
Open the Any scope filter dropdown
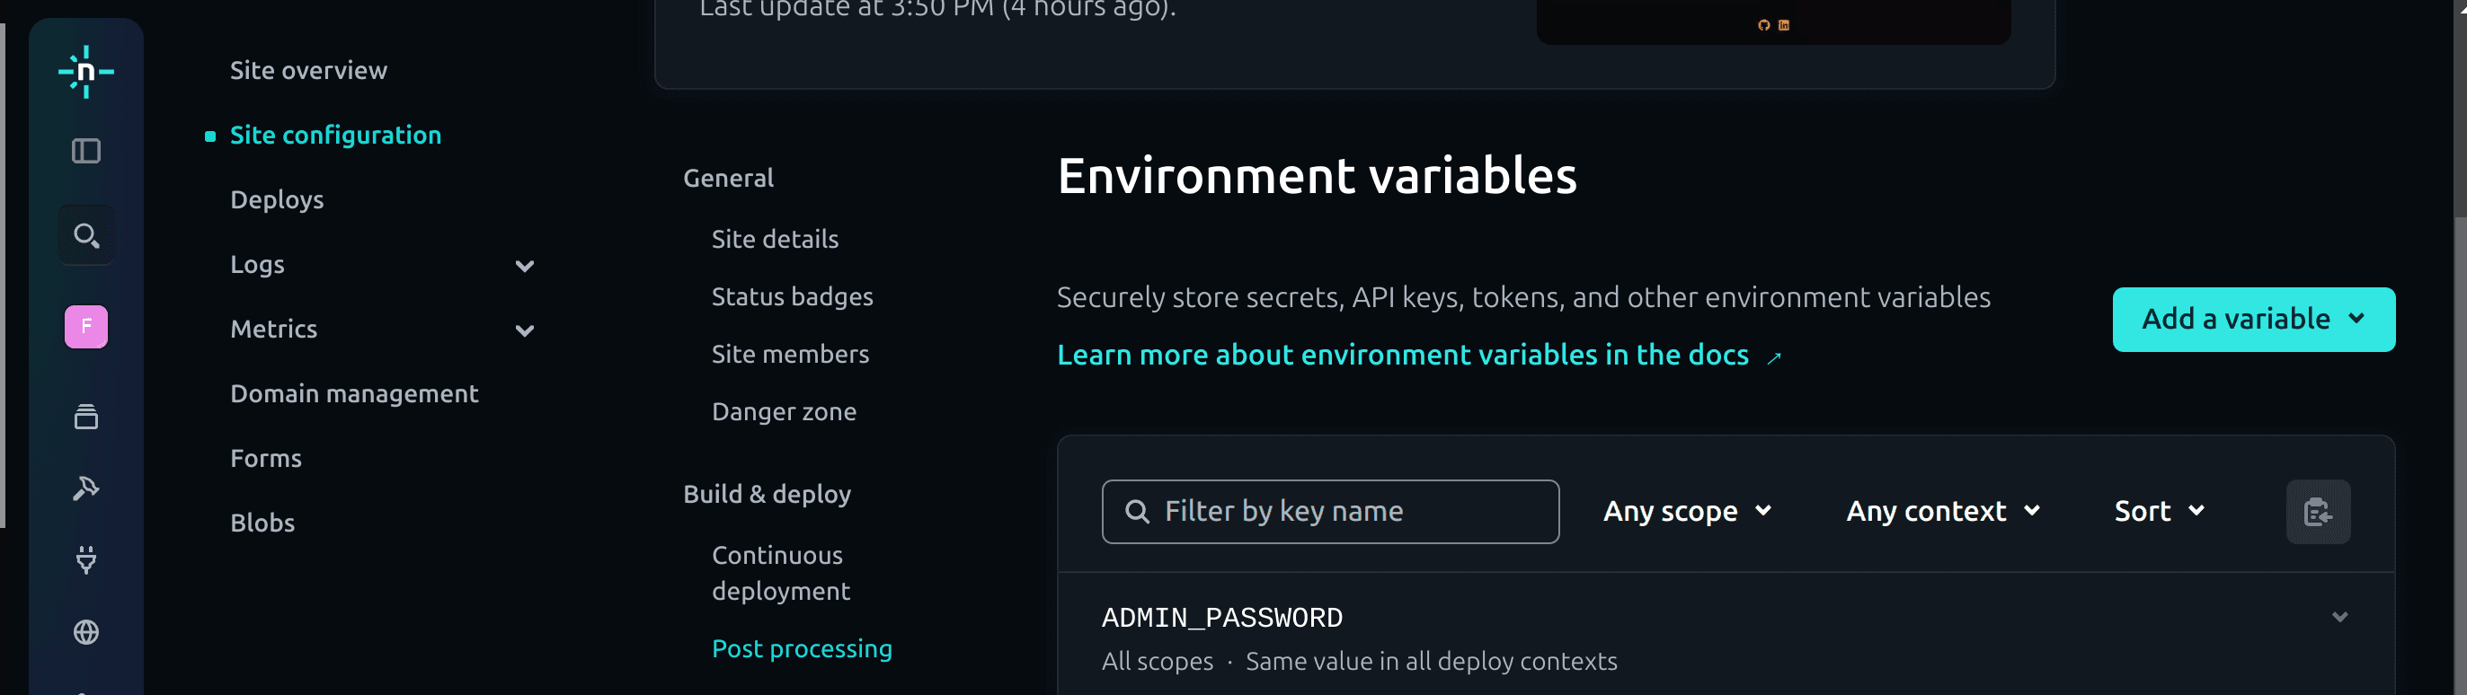(1688, 511)
